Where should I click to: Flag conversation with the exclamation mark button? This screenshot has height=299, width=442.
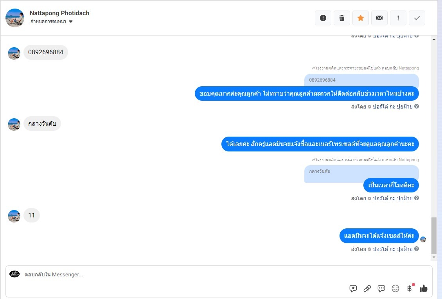coord(398,18)
